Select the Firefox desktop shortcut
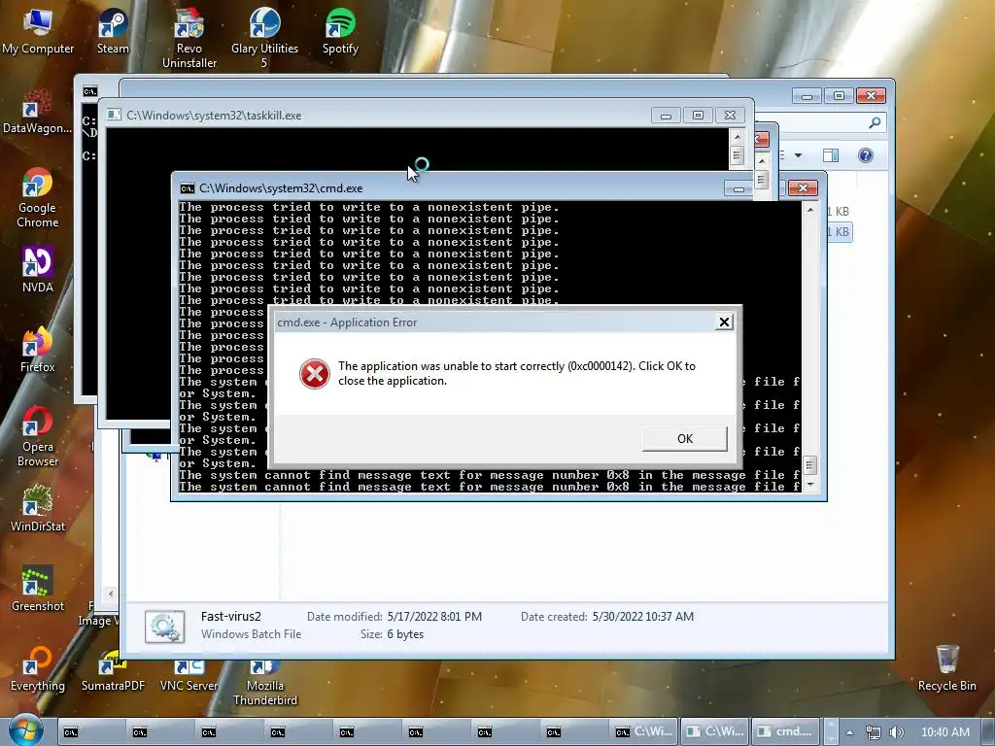The image size is (995, 746). [x=38, y=350]
